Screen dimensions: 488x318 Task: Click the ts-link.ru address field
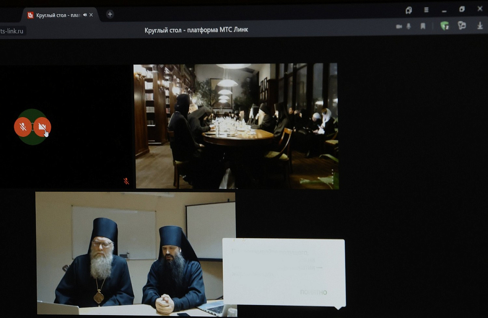click(x=12, y=31)
